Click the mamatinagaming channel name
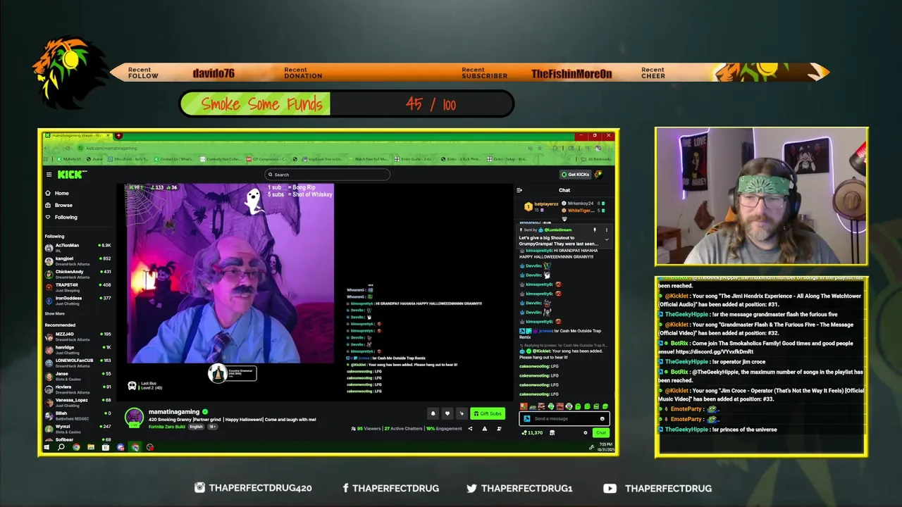 click(174, 411)
